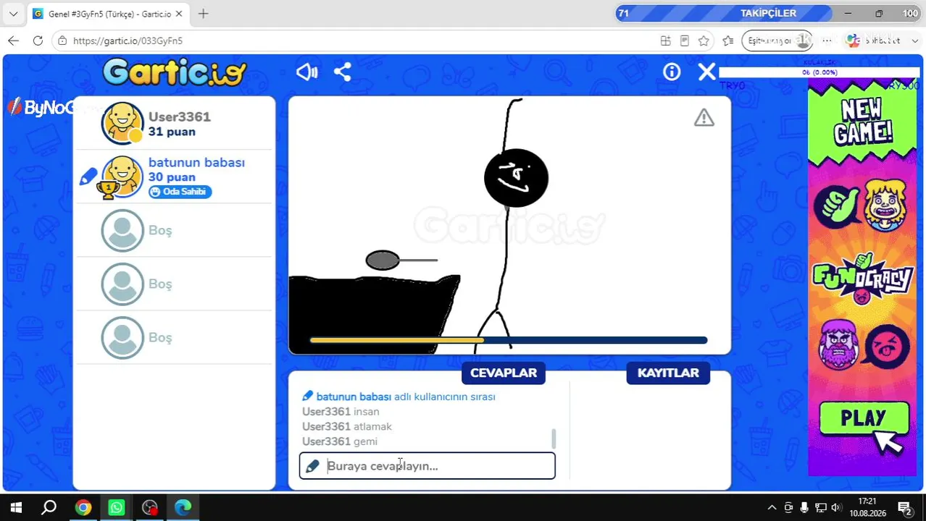926x521 pixels.
Task: Open the reading view icon
Action: click(684, 41)
